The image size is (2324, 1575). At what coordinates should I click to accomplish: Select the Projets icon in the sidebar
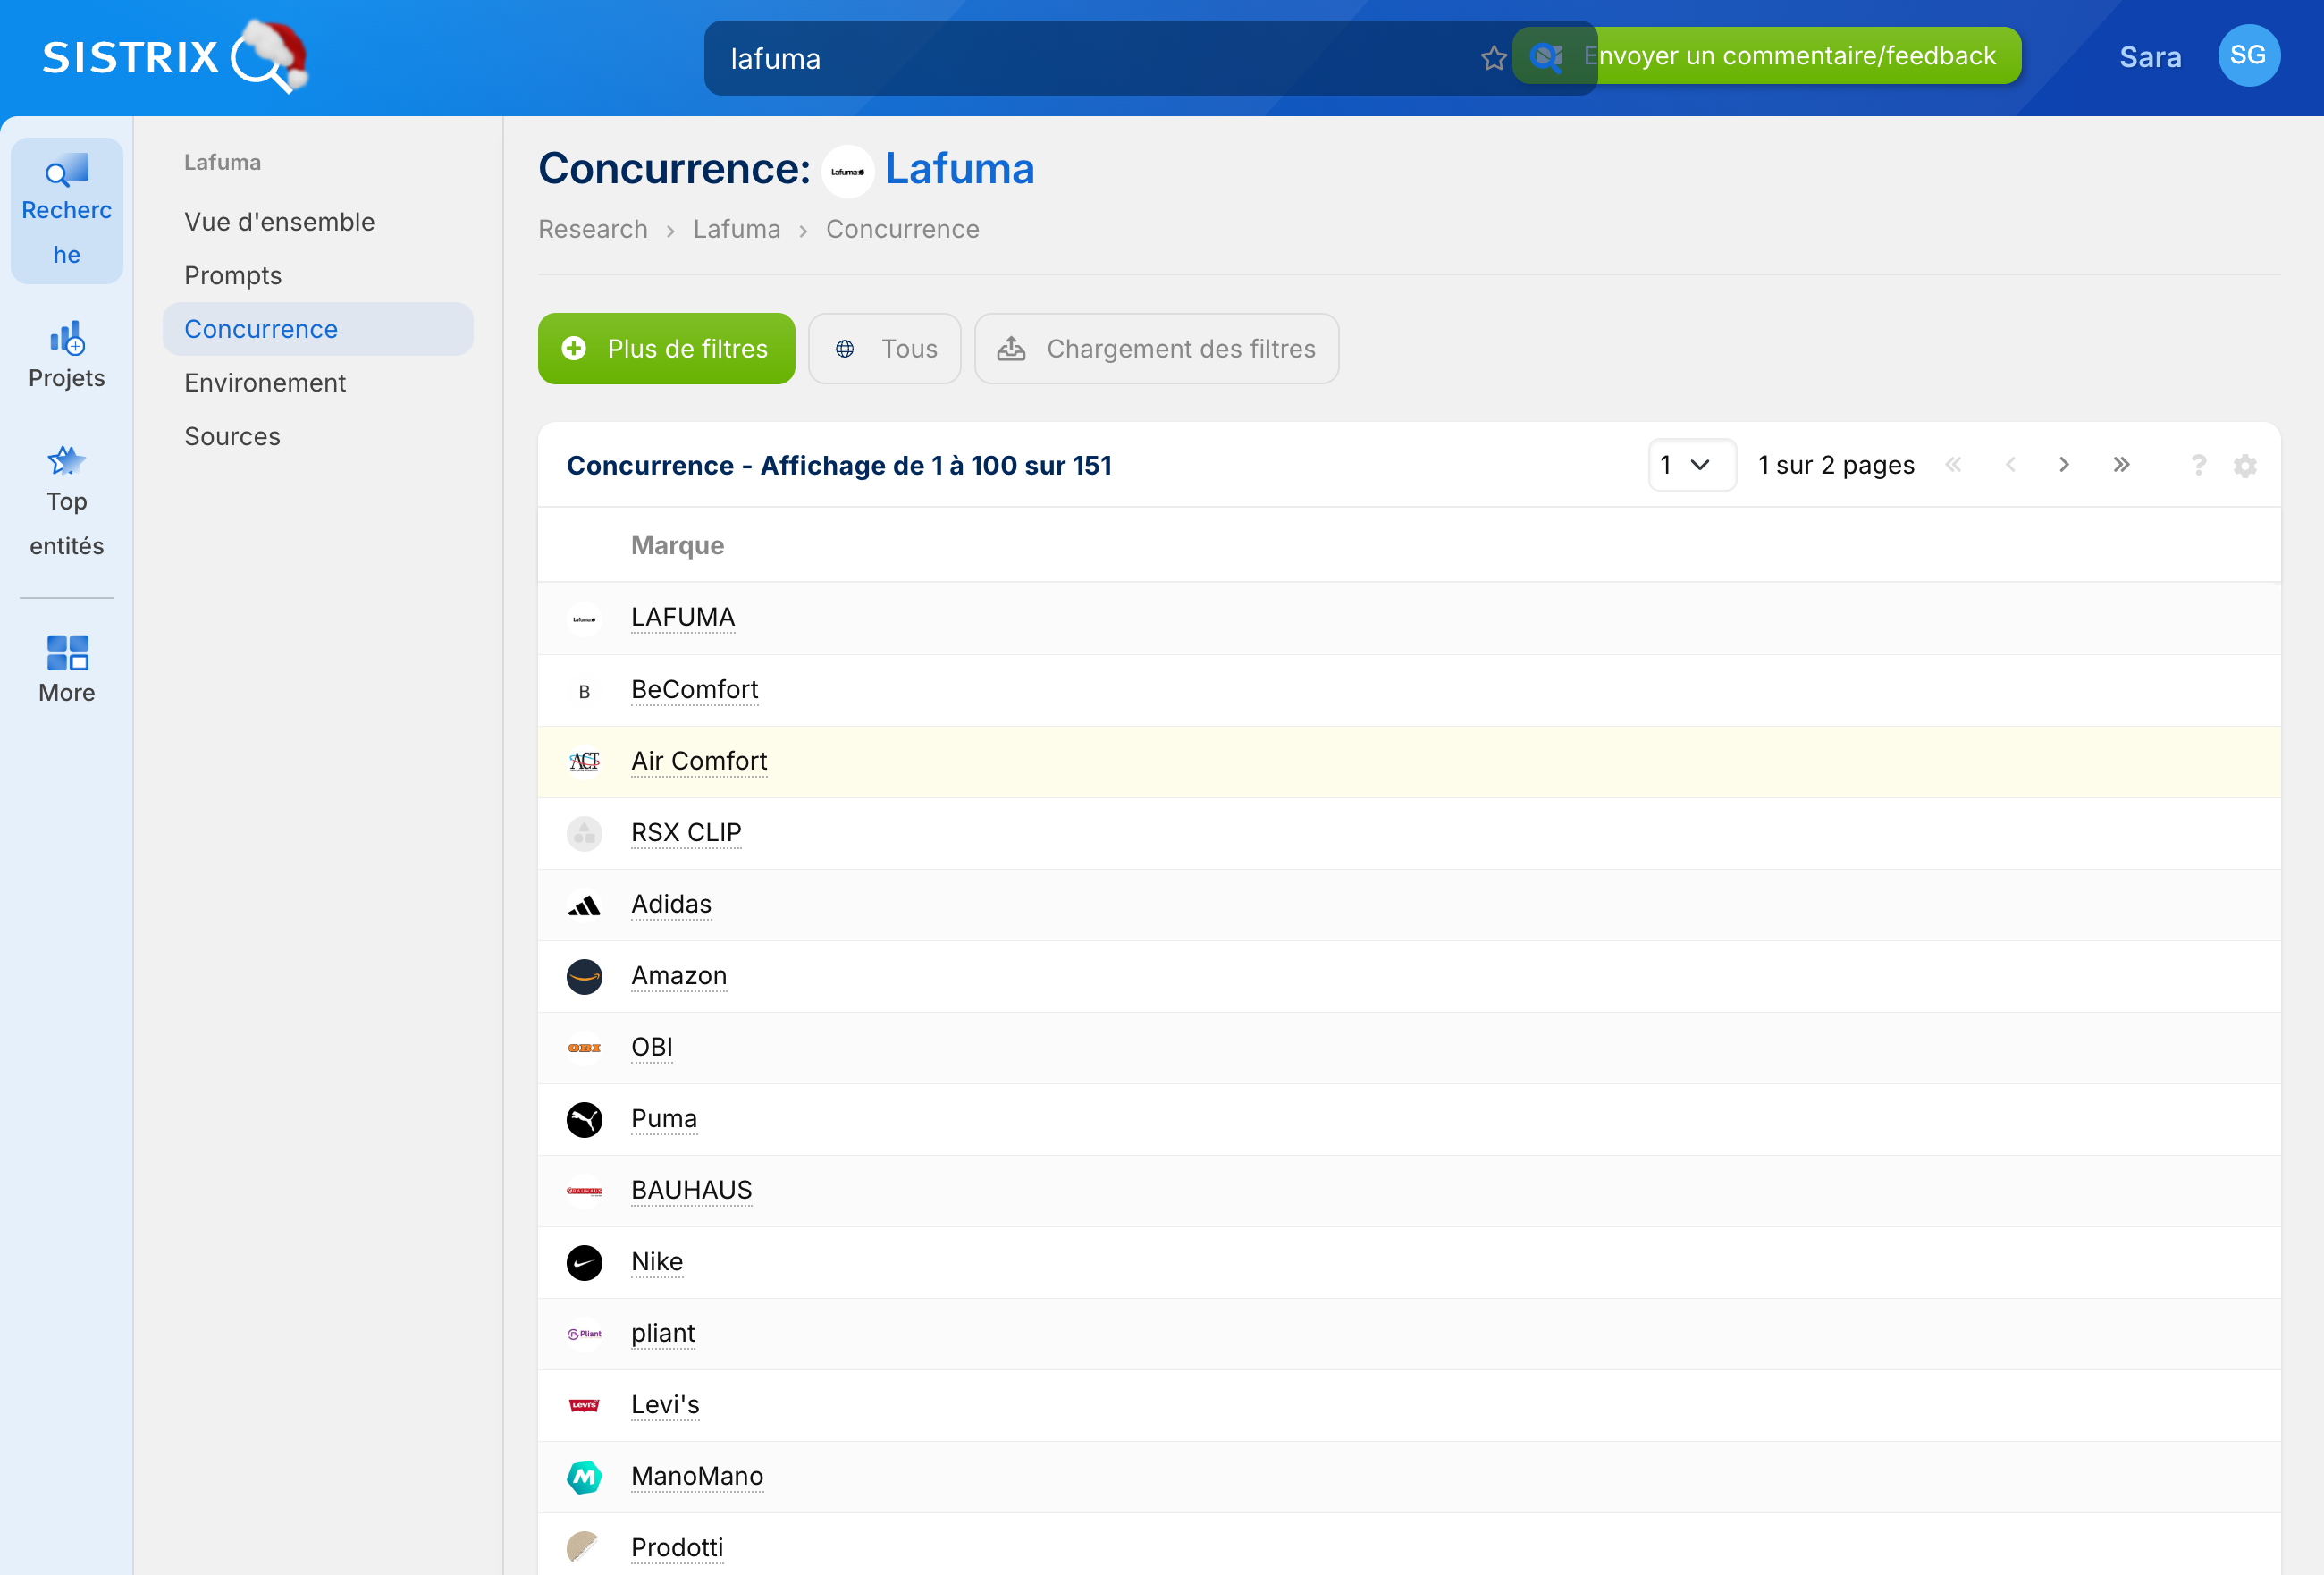pos(66,355)
